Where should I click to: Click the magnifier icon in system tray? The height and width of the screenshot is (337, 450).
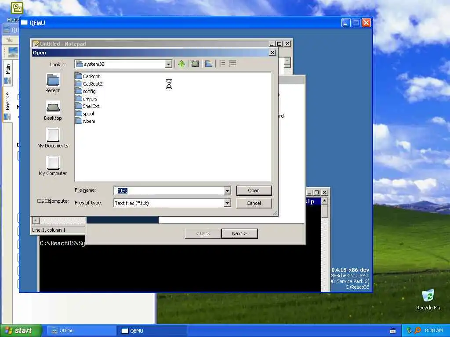[x=418, y=330]
